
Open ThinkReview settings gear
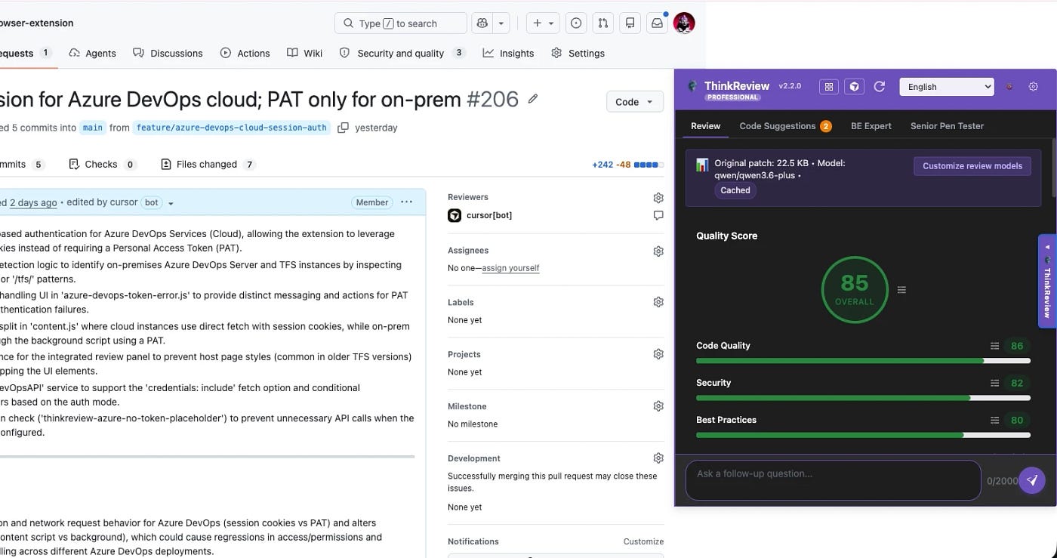pyautogui.click(x=1033, y=86)
